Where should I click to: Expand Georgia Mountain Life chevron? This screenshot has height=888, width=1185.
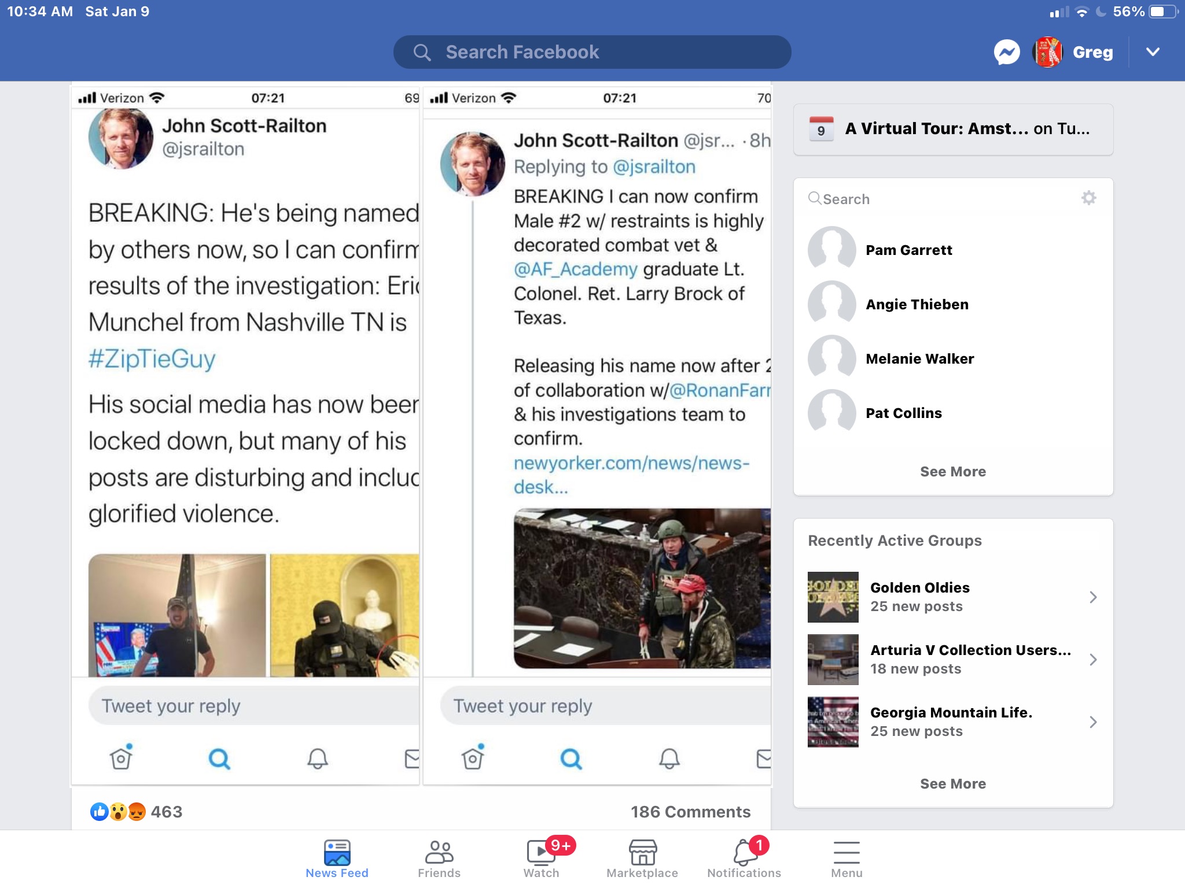1092,722
